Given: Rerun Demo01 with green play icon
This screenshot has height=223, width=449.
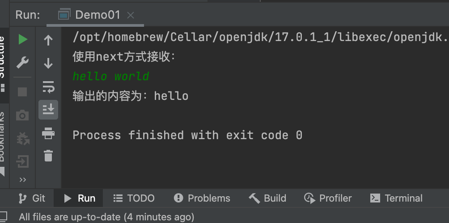Looking at the screenshot, I should point(23,40).
